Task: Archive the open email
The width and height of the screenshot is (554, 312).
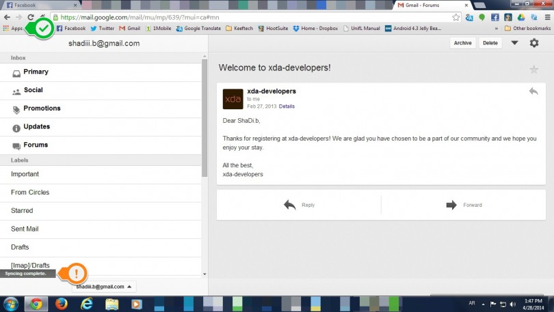Action: 462,43
